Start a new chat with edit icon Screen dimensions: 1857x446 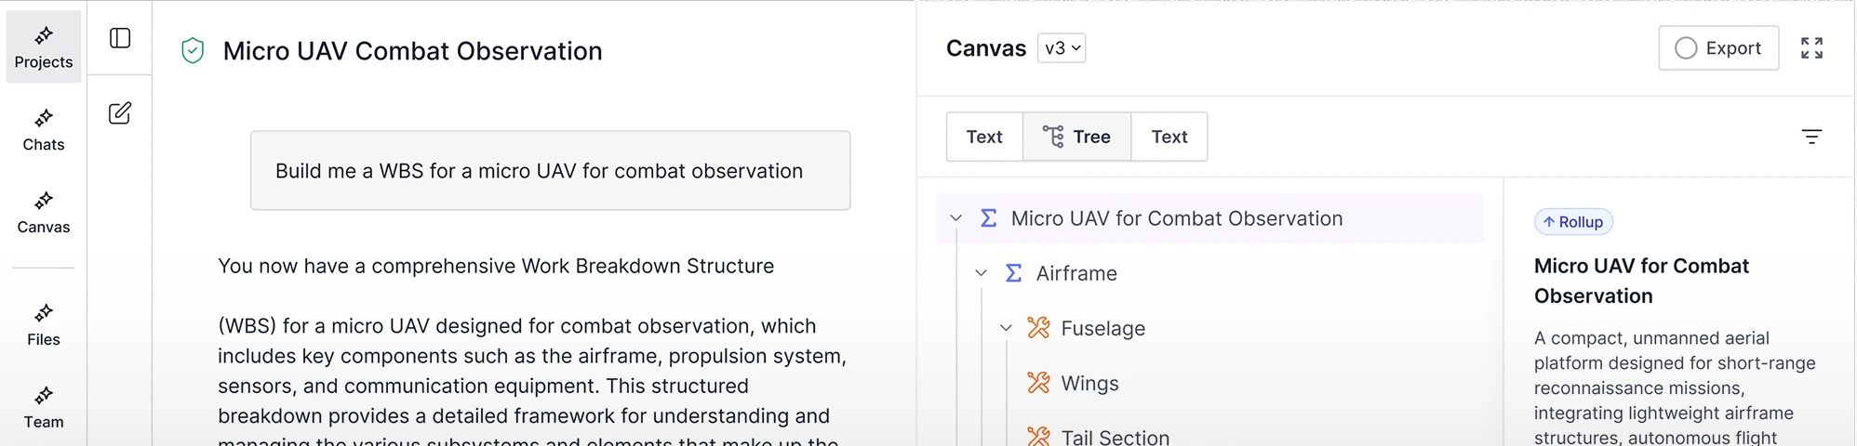[x=120, y=113]
